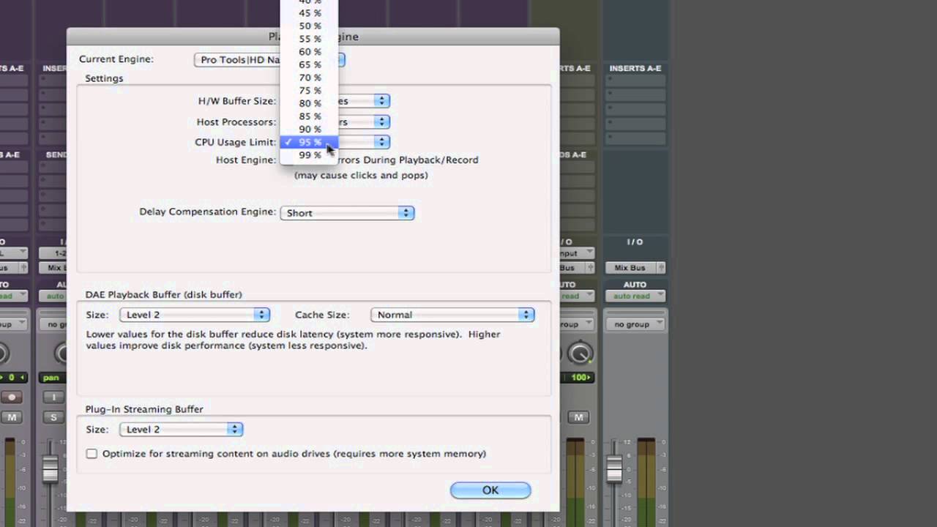Grab the volume fader on the rightmost strip
The width and height of the screenshot is (937, 527).
[614, 468]
